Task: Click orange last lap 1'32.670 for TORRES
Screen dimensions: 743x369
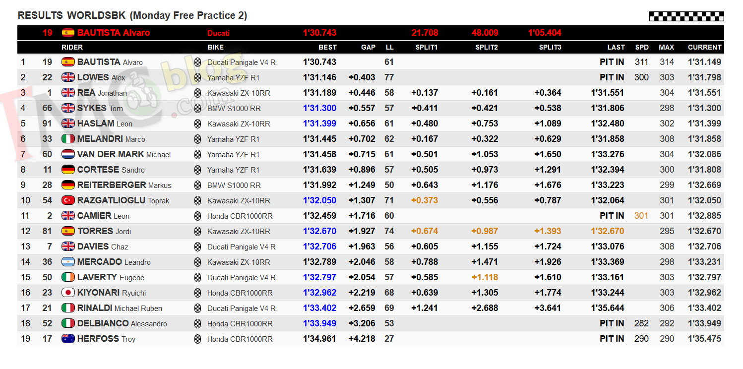Action: tap(608, 231)
